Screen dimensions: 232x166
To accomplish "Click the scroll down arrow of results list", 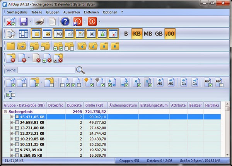I will tap(227, 155).
